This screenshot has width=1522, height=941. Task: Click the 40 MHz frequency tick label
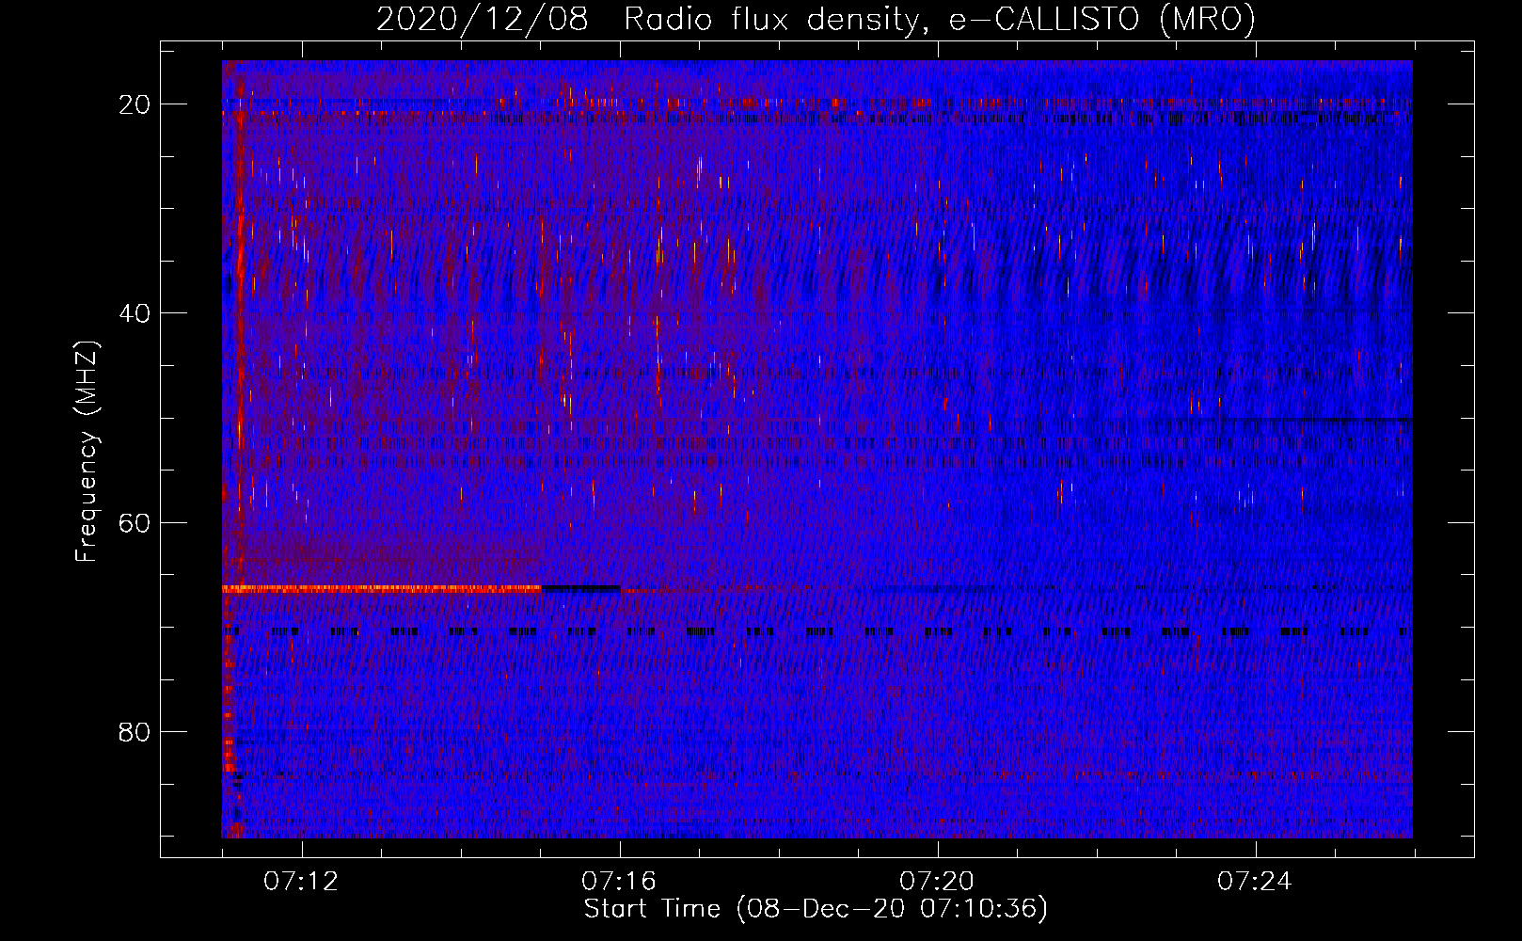135,313
